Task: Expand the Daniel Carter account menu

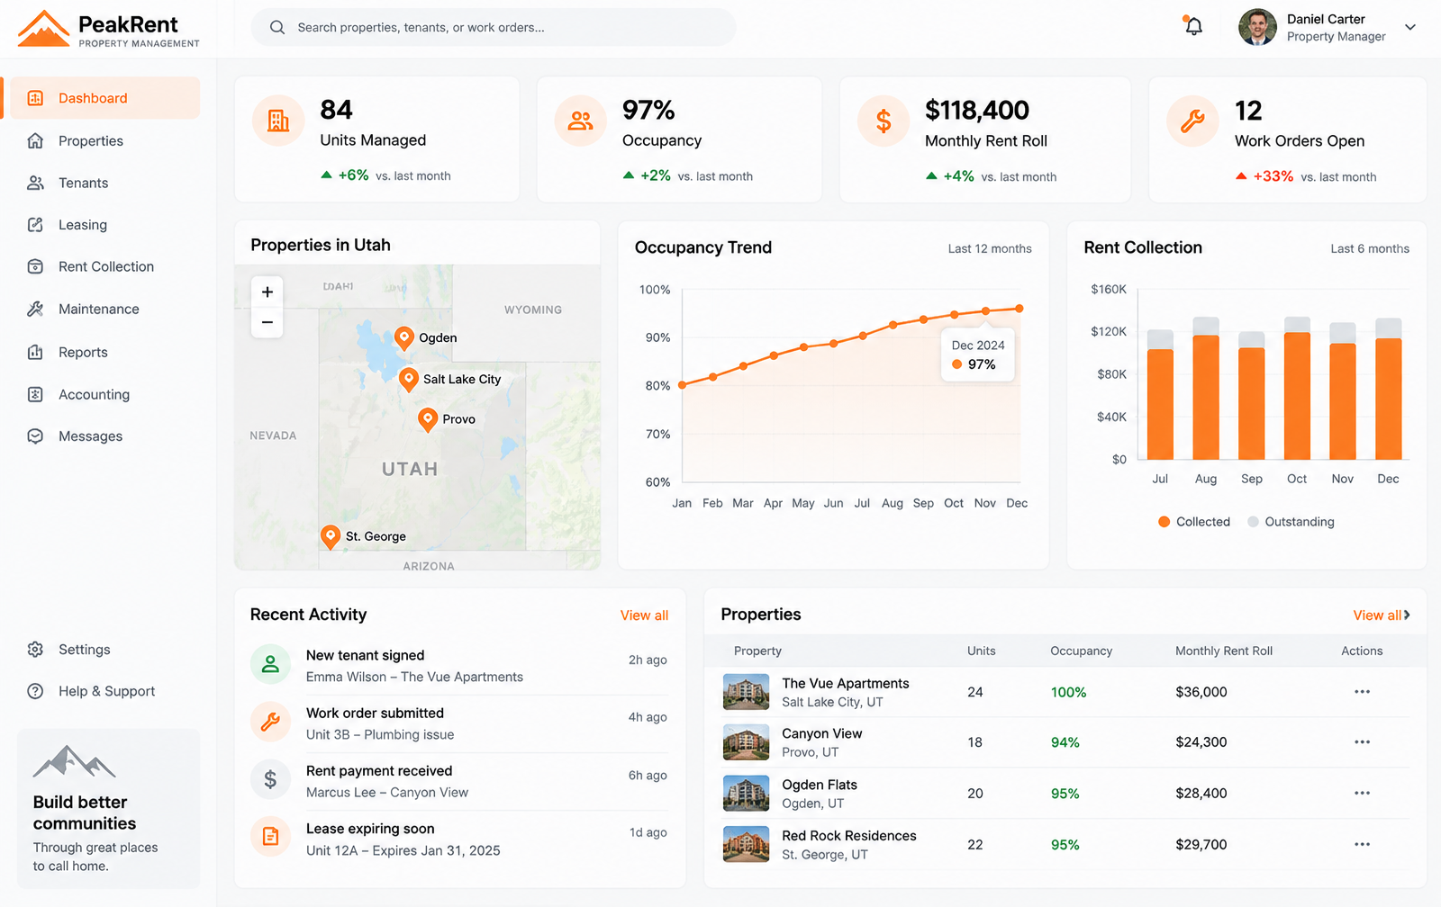Action: 1410,27
